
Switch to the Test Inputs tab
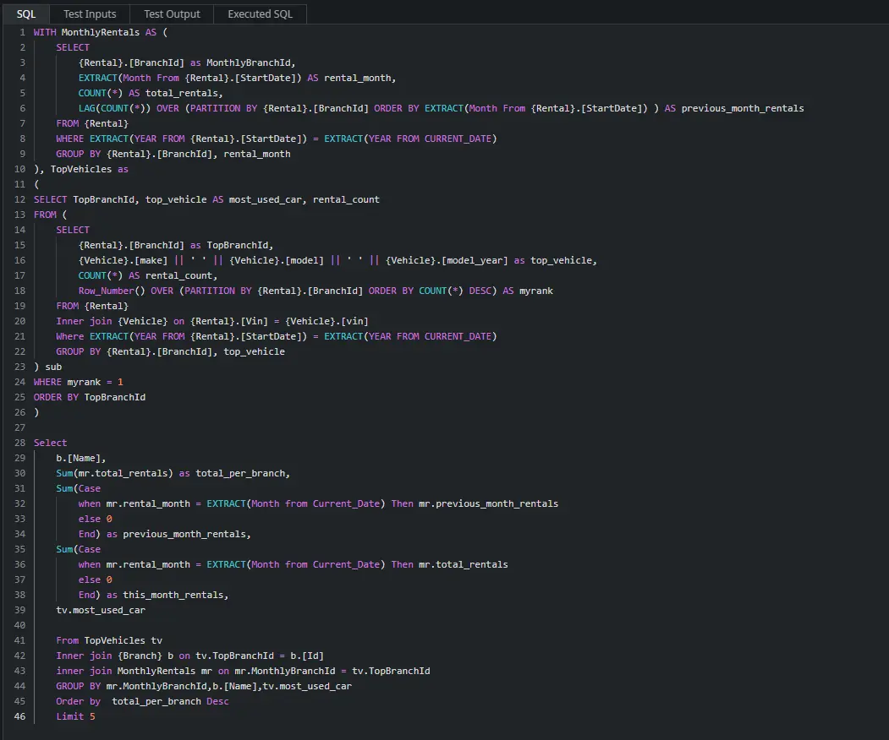pos(89,14)
